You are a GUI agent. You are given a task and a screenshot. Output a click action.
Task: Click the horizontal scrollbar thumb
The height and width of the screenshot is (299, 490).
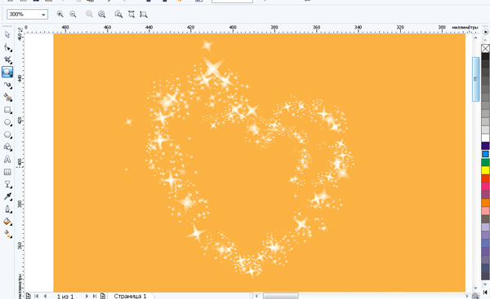pyautogui.click(x=280, y=296)
